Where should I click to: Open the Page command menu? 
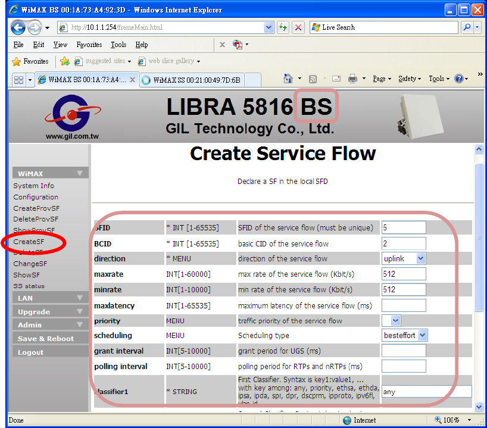(x=382, y=79)
